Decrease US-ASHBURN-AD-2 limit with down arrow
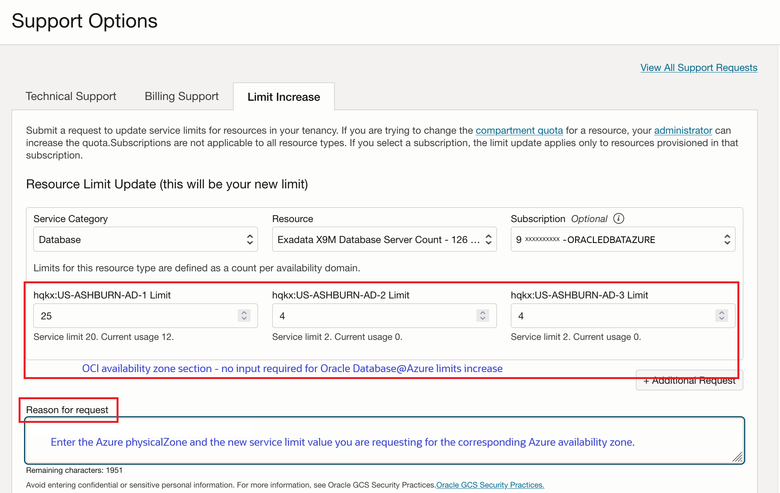This screenshot has width=780, height=493. (x=483, y=319)
